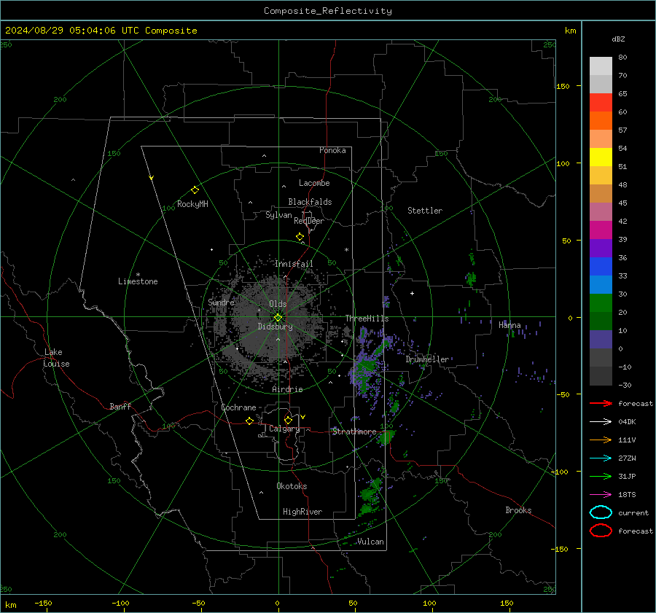The image size is (656, 613).
Task: Click the Okotoks label
Action: [x=292, y=486]
